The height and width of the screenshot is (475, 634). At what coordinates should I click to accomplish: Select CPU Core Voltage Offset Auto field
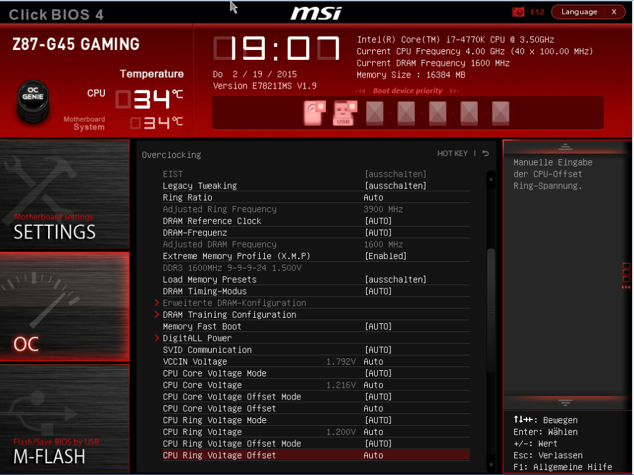[x=373, y=408]
